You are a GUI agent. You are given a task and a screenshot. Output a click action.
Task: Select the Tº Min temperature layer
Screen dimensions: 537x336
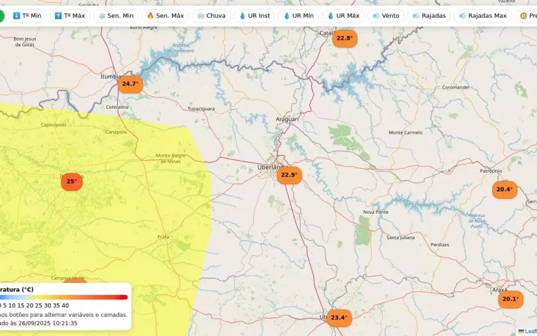pos(27,15)
